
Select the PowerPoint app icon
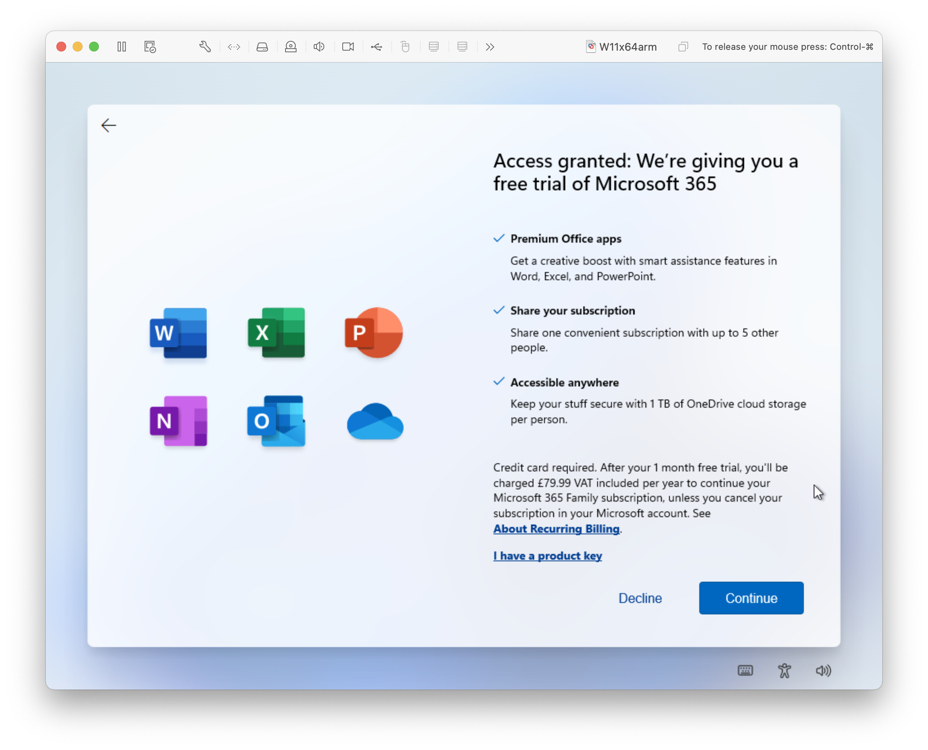(374, 333)
